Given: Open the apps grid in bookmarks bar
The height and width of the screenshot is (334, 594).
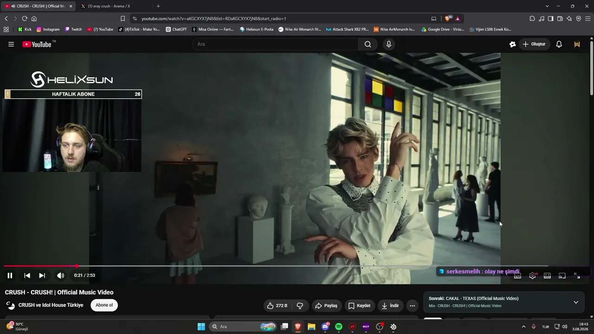Looking at the screenshot, I should (6, 29).
